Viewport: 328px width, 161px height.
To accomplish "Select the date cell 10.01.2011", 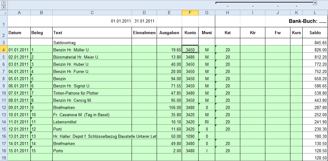I will pyautogui.click(x=19, y=115).
